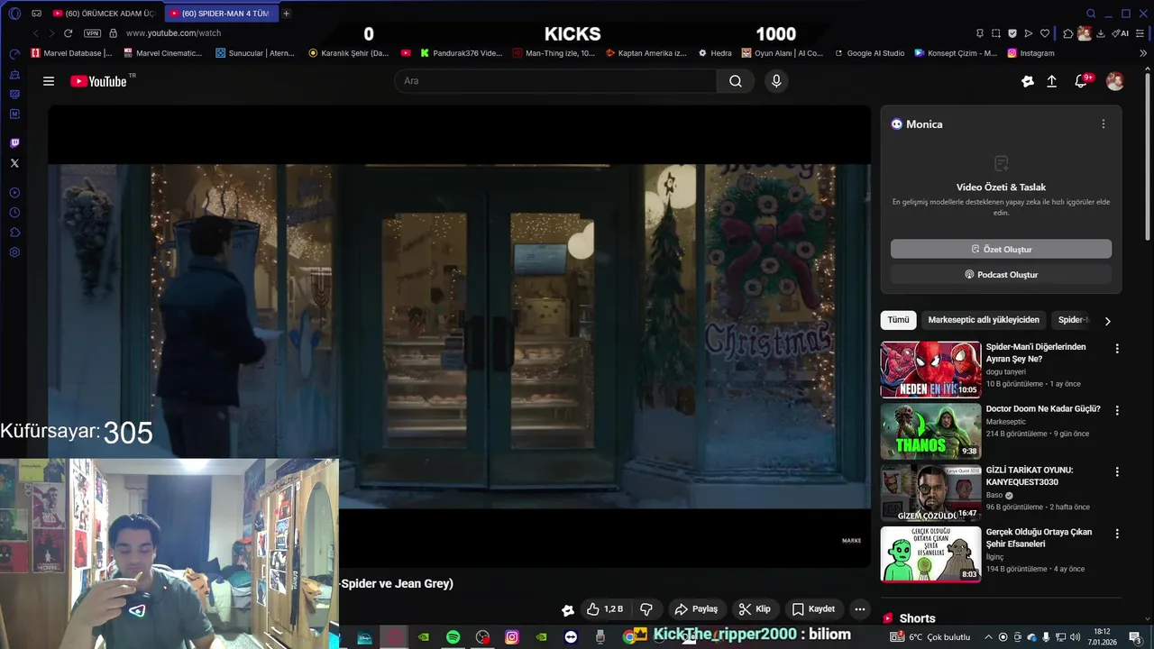
Task: Open the Monica AI icon in YouTube header
Action: (x=1028, y=81)
